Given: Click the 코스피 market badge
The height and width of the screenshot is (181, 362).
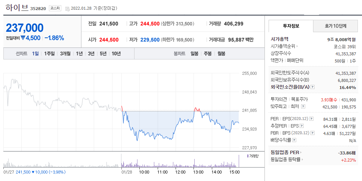Looking at the screenshot, I should (x=55, y=8).
